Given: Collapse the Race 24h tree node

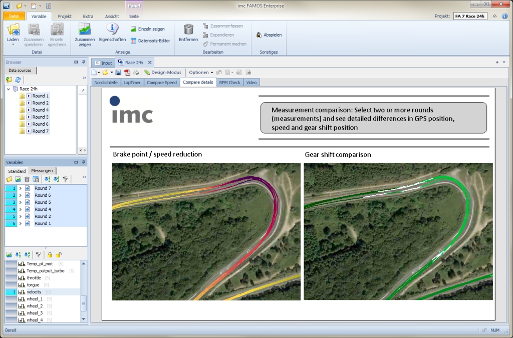Looking at the screenshot, I should (9, 89).
